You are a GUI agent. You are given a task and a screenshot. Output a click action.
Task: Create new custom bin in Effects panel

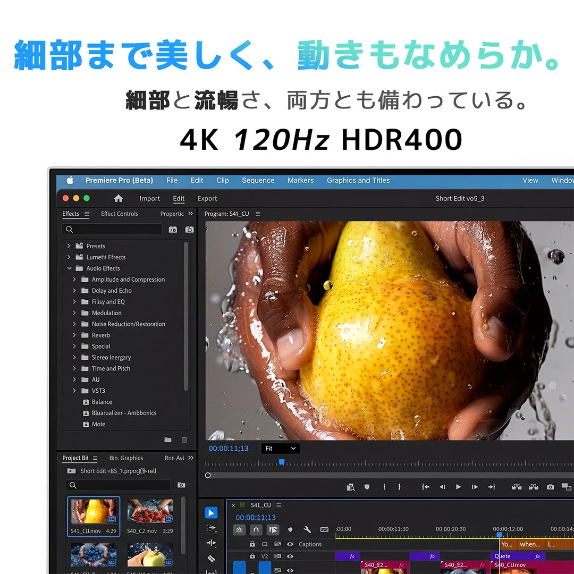[168, 440]
